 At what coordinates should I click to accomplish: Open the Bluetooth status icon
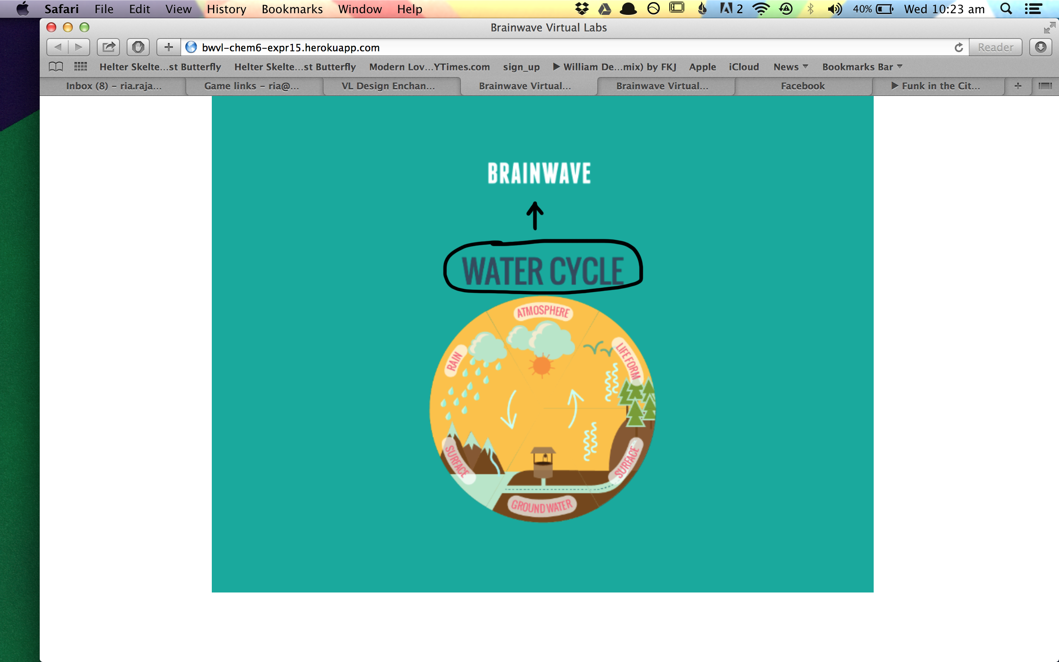810,9
